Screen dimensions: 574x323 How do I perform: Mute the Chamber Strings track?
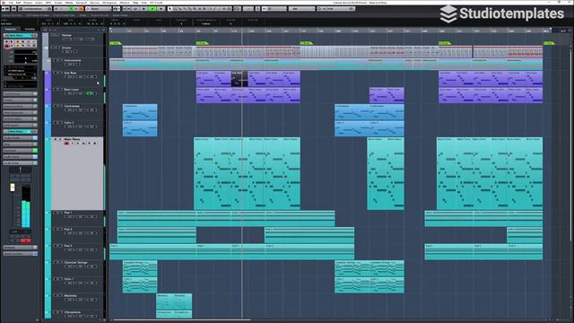pos(56,262)
